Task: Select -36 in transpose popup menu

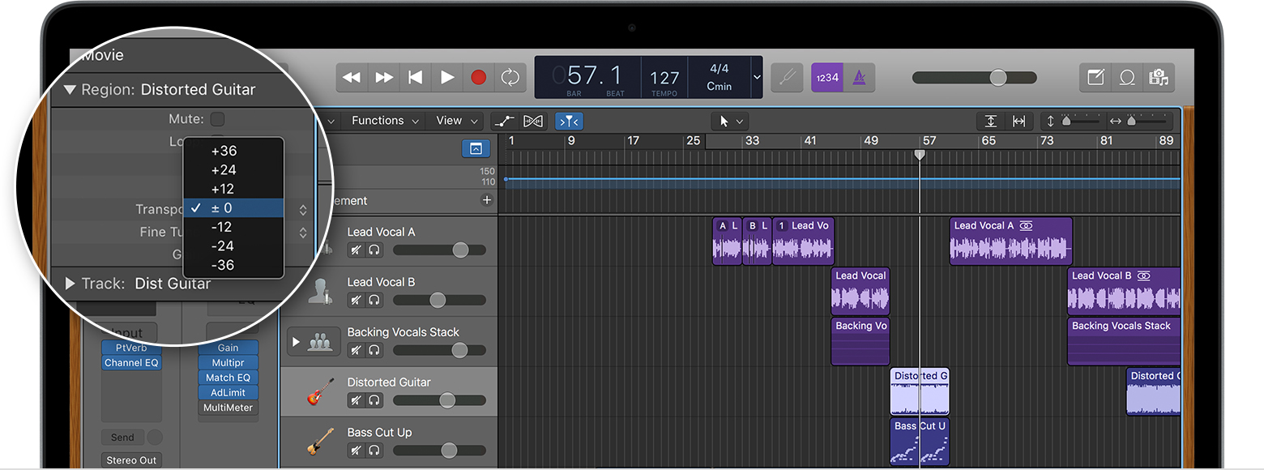Action: point(233,265)
